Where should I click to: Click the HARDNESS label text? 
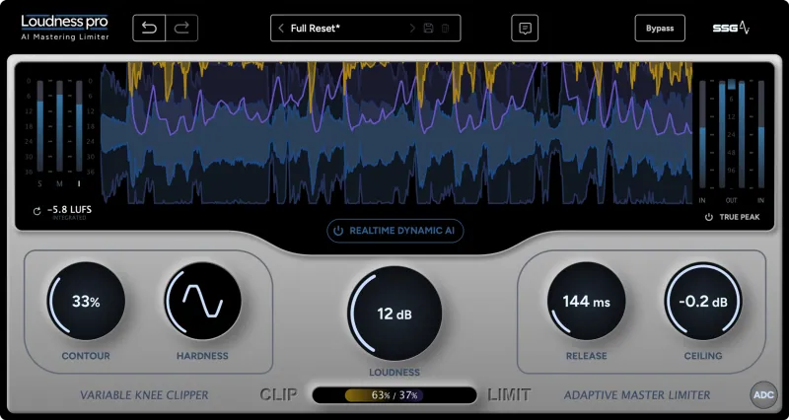(x=202, y=356)
